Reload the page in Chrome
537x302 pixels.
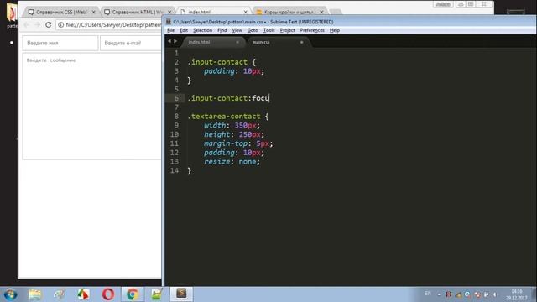tap(49, 24)
